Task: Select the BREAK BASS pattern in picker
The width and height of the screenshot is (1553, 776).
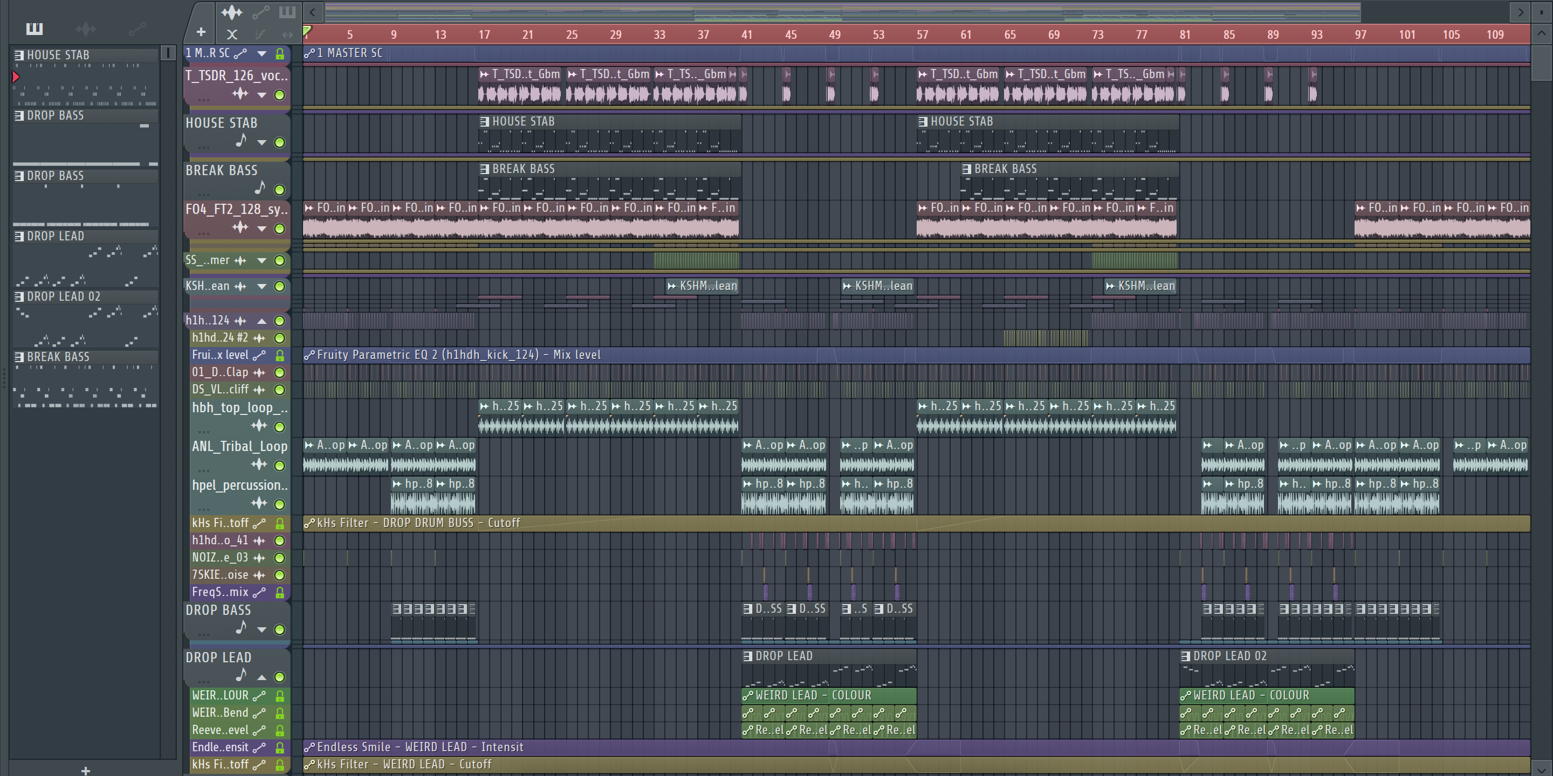Action: [x=85, y=378]
